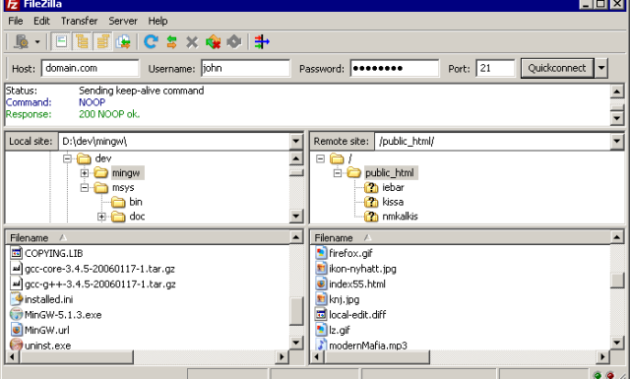Open the Edit menu
630x379 pixels.
pos(41,21)
